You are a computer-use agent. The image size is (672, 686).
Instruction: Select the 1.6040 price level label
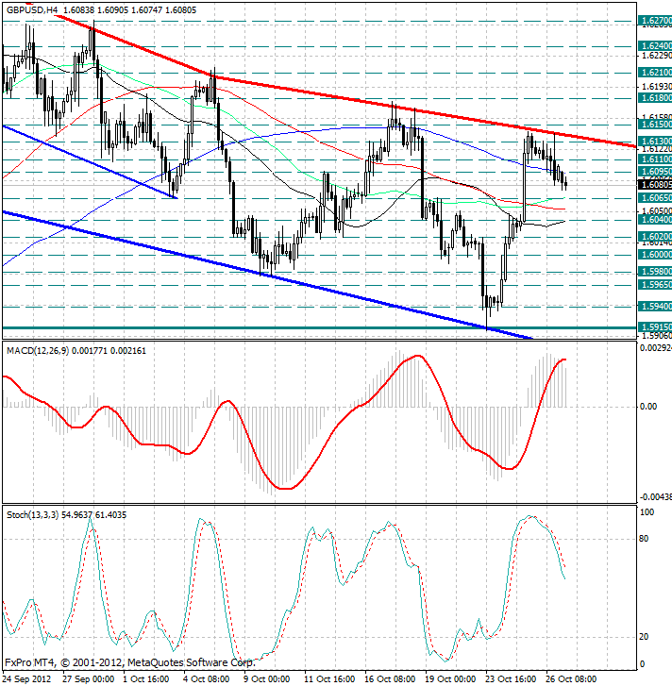tap(655, 220)
